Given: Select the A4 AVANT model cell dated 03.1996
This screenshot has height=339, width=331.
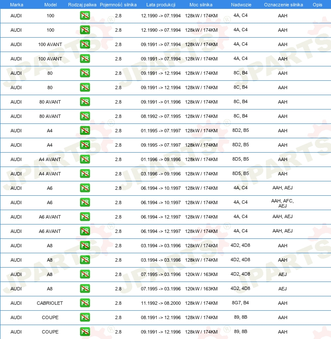Looking at the screenshot, I should click(50, 174).
